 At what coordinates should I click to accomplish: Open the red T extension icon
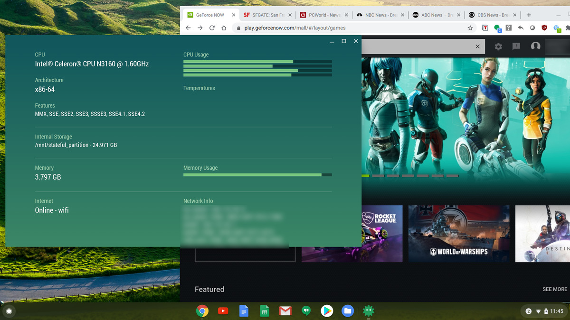click(x=485, y=28)
